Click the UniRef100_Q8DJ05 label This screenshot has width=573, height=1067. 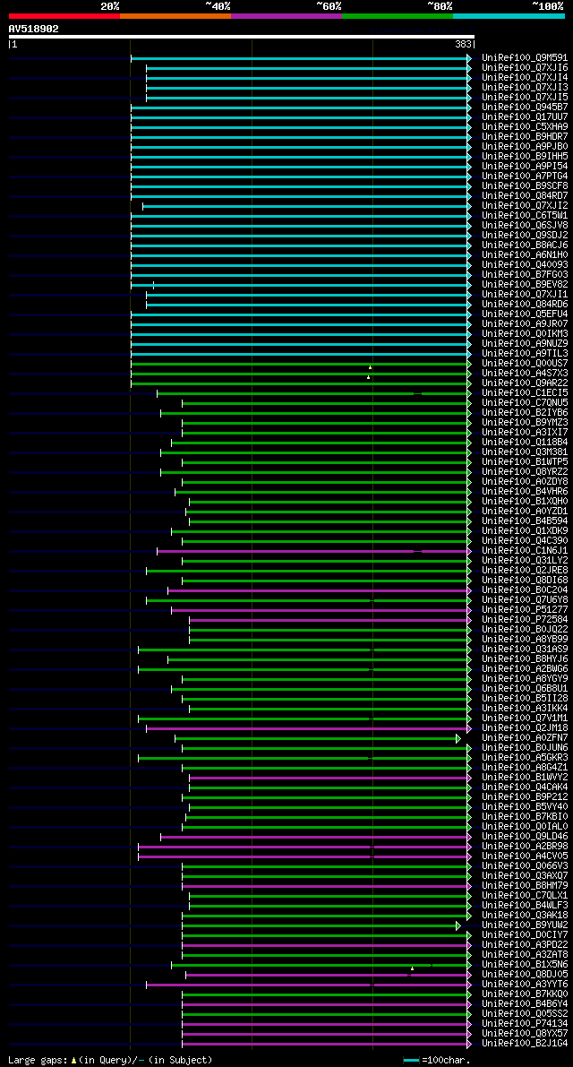coord(524,975)
